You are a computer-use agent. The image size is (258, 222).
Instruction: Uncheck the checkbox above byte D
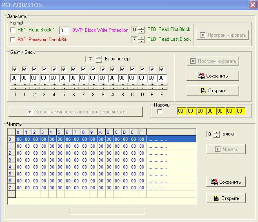pos(142,69)
